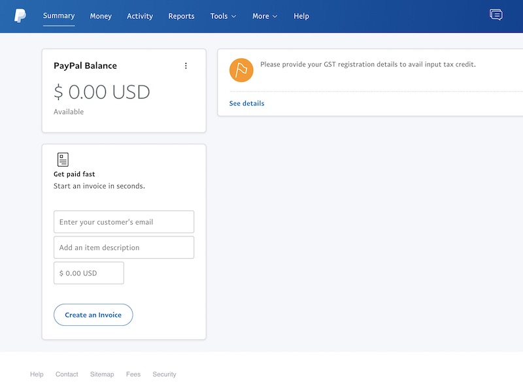523x386 pixels.
Task: Click the Create an Invoice button
Action: (93, 315)
